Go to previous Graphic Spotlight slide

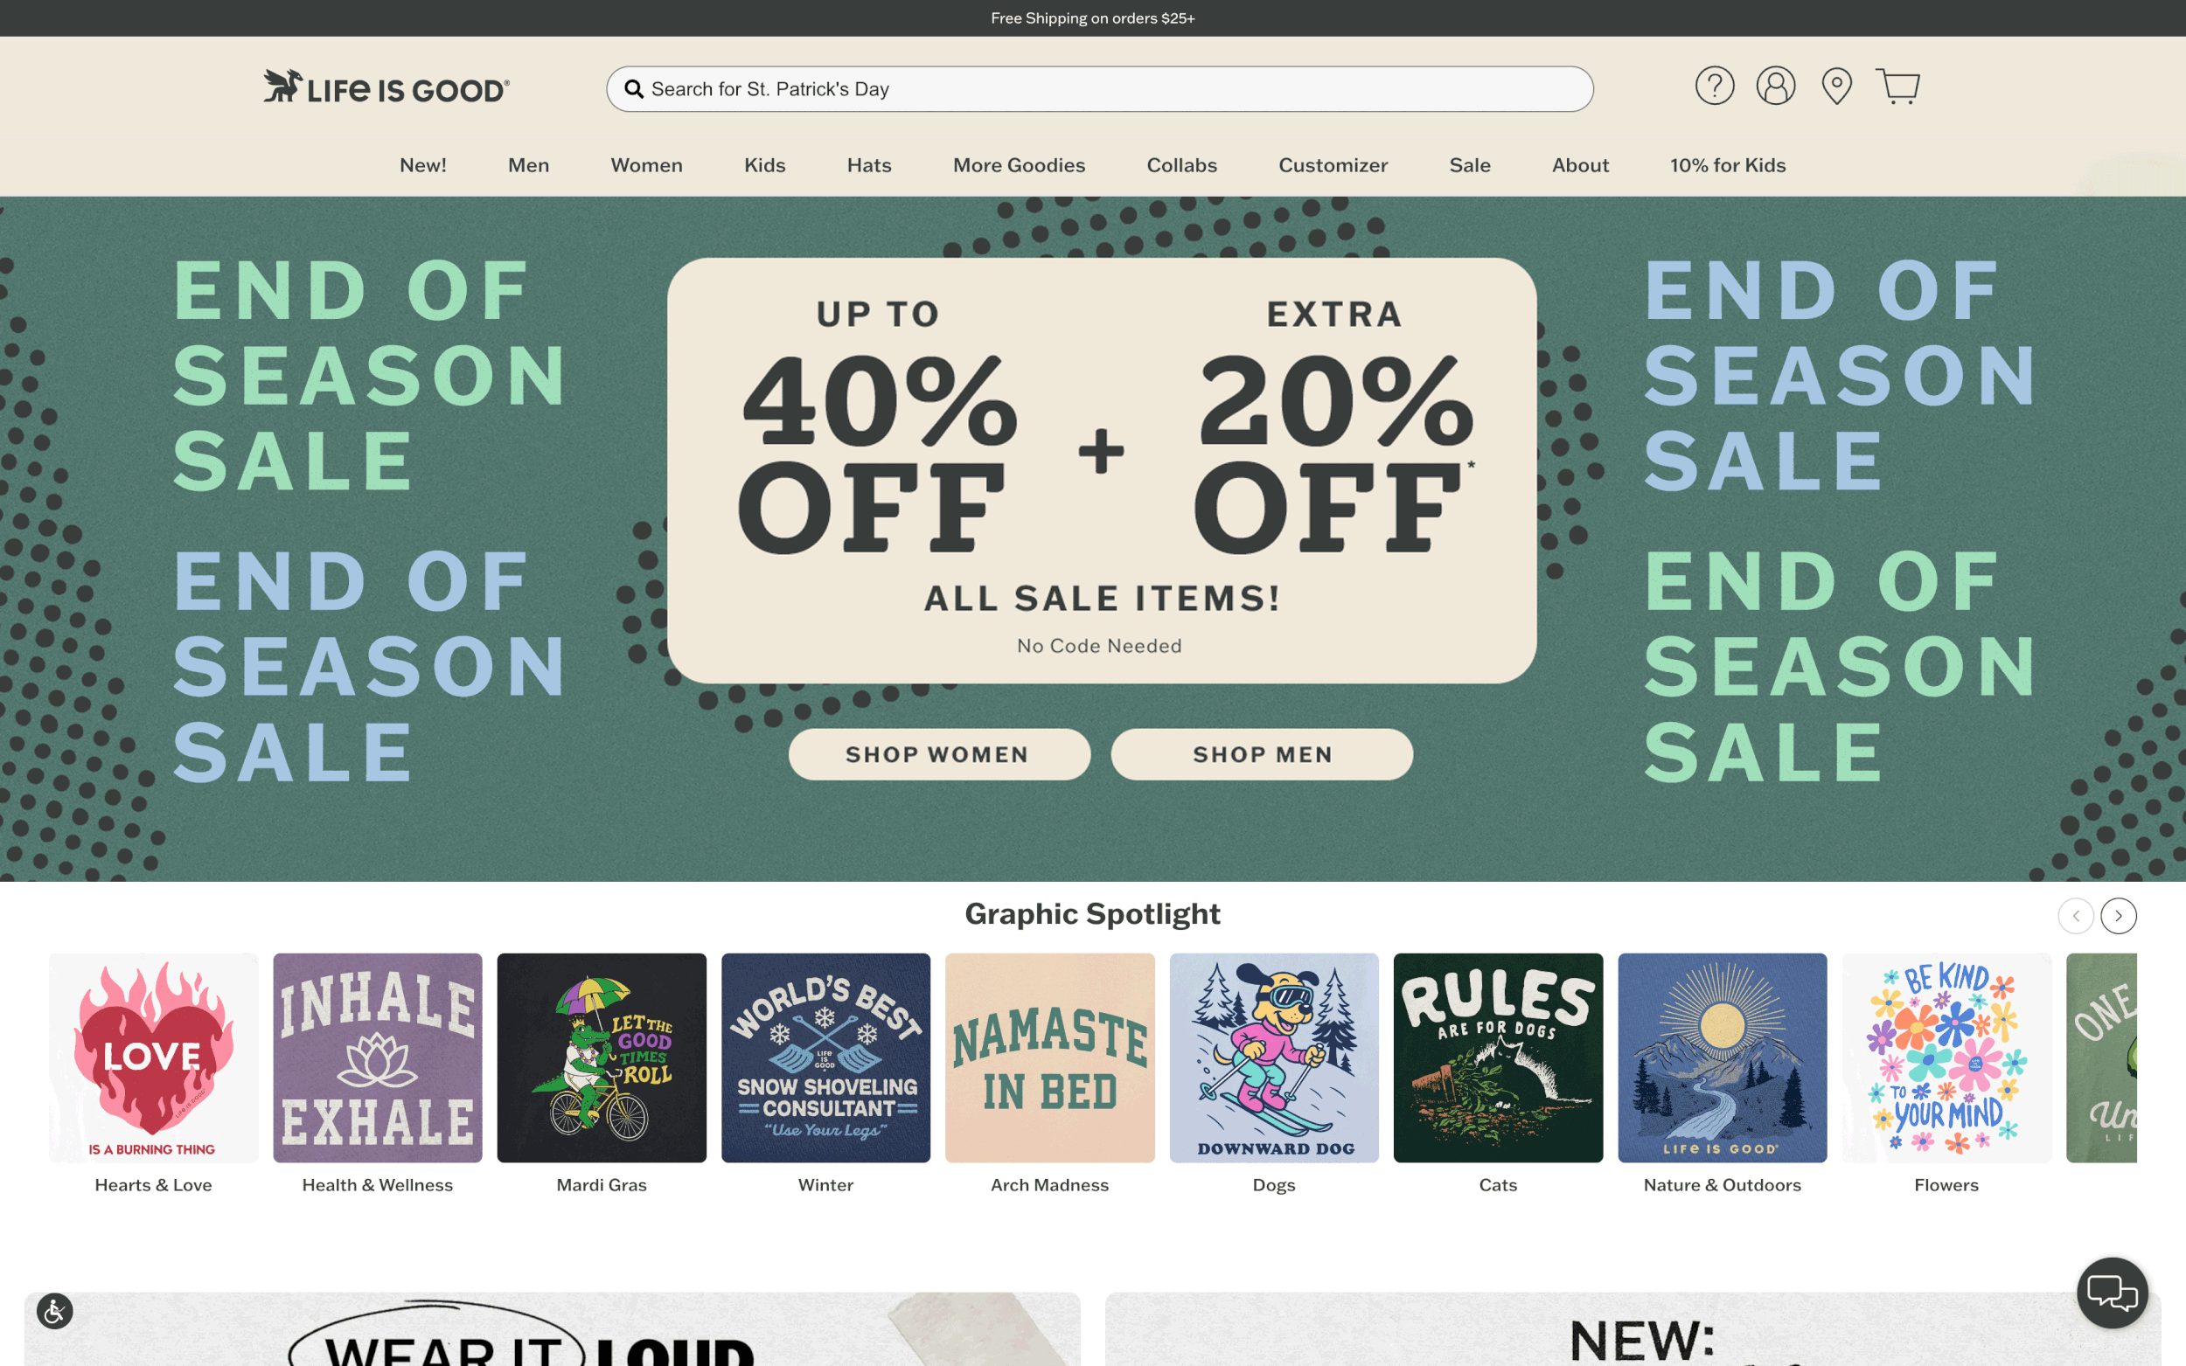pos(2076,915)
